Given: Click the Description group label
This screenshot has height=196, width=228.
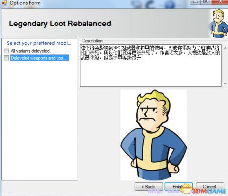Looking at the screenshot, I should (x=92, y=41).
